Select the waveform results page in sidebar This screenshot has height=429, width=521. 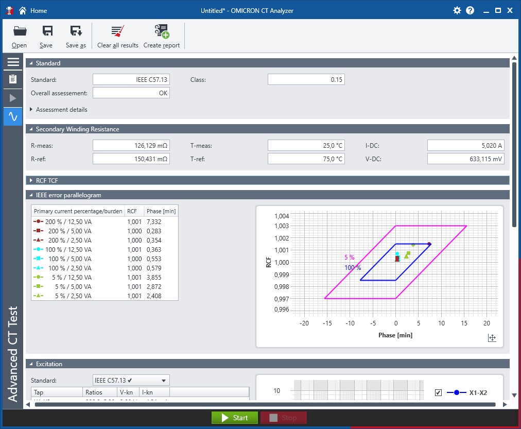click(13, 116)
